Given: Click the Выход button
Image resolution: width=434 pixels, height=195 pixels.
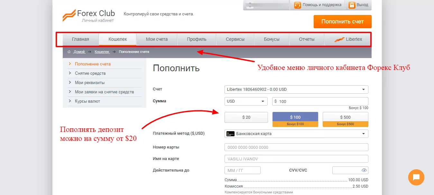Looking at the screenshot, I should pyautogui.click(x=358, y=5).
